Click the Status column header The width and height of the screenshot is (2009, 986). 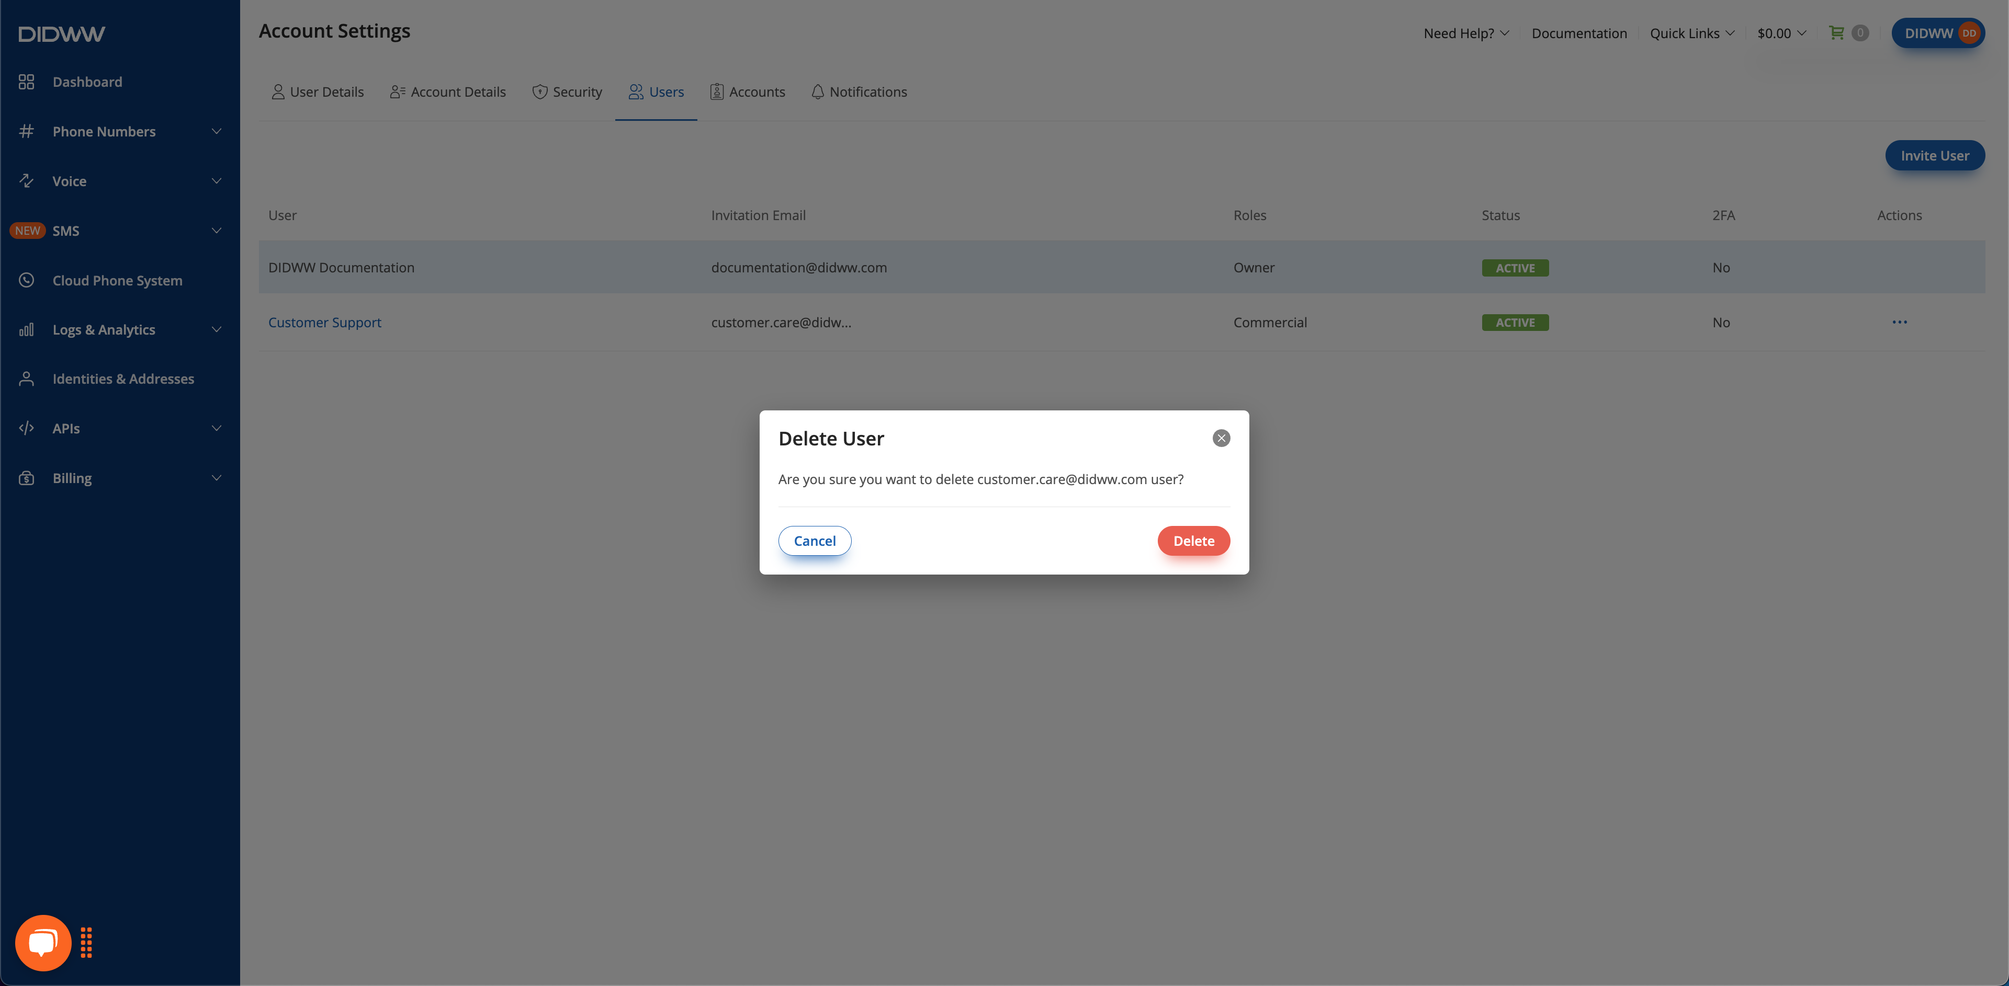pyautogui.click(x=1500, y=215)
